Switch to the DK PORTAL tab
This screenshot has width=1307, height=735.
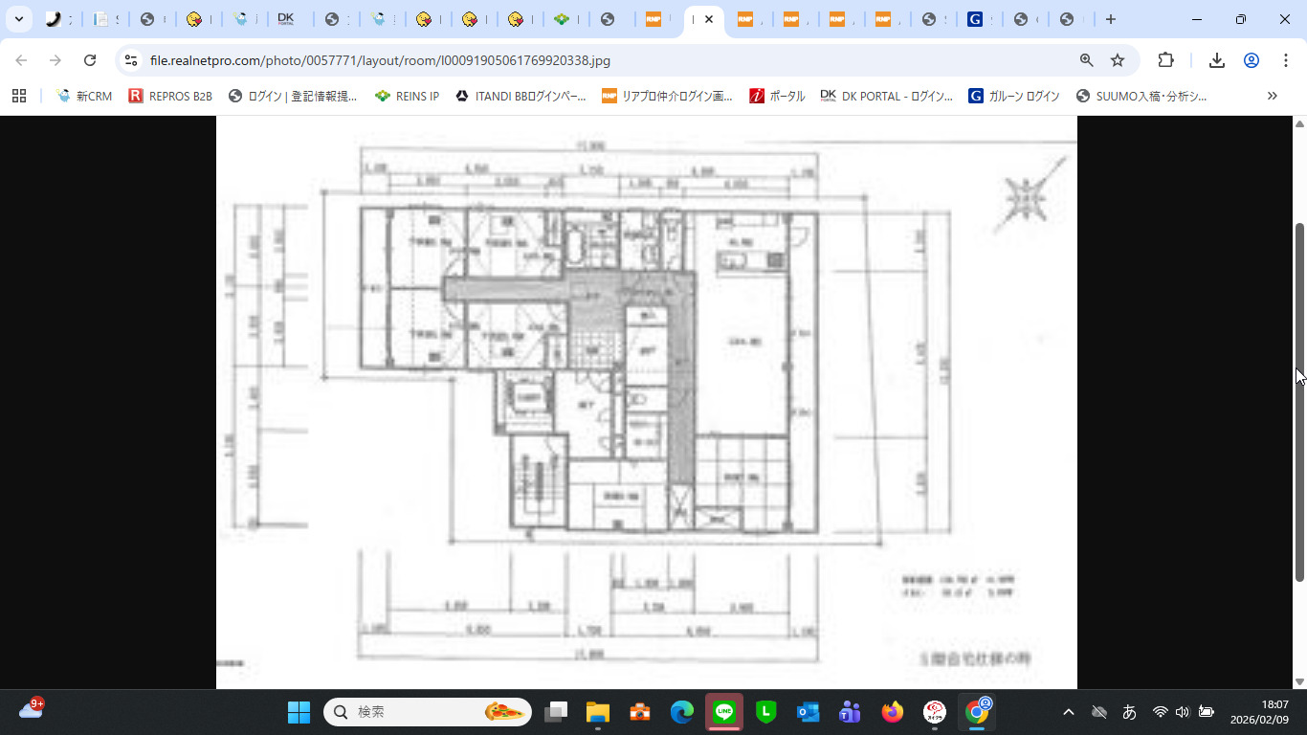(x=285, y=19)
